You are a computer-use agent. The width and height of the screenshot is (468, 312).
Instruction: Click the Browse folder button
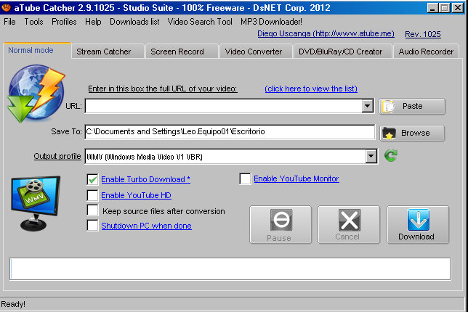click(x=411, y=133)
